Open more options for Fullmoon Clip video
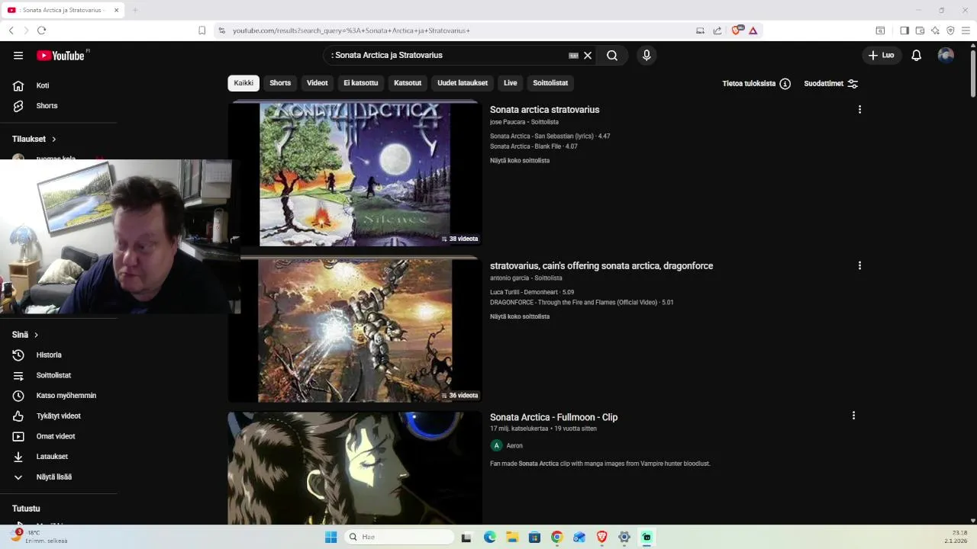The image size is (977, 549). (x=853, y=416)
